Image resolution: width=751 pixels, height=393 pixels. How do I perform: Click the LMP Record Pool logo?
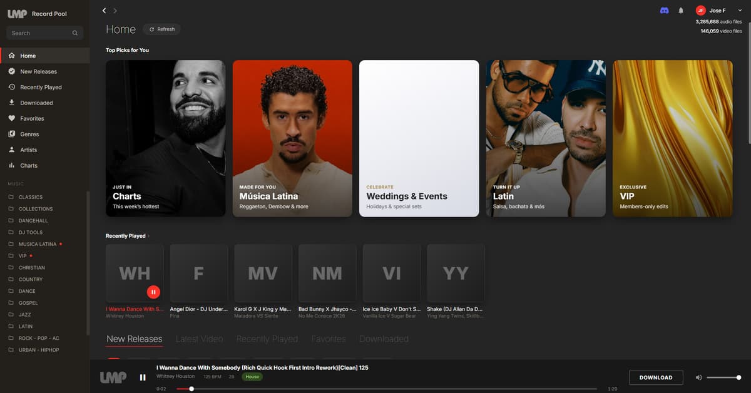tap(37, 14)
